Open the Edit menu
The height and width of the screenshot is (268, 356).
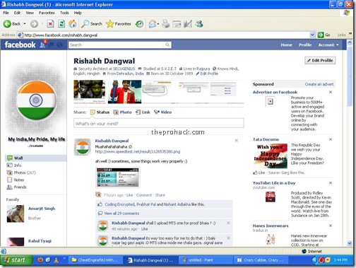pos(17,13)
